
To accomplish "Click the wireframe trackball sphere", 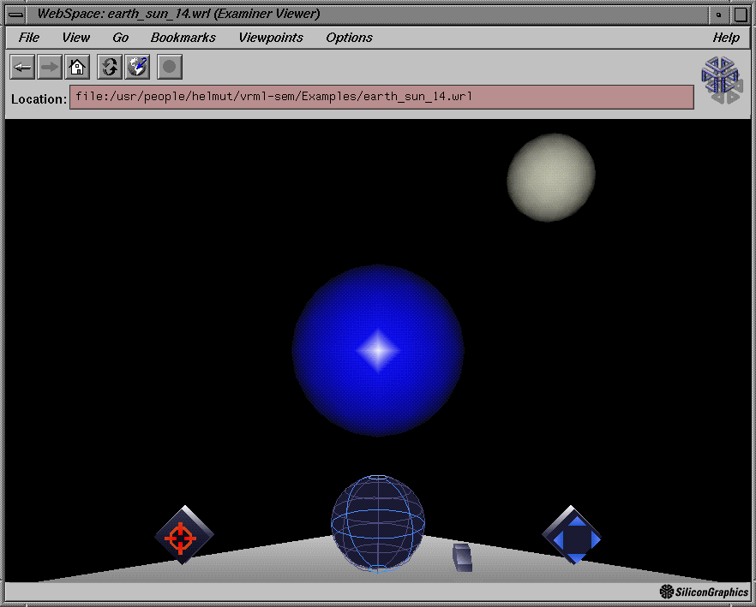I will tap(378, 524).
